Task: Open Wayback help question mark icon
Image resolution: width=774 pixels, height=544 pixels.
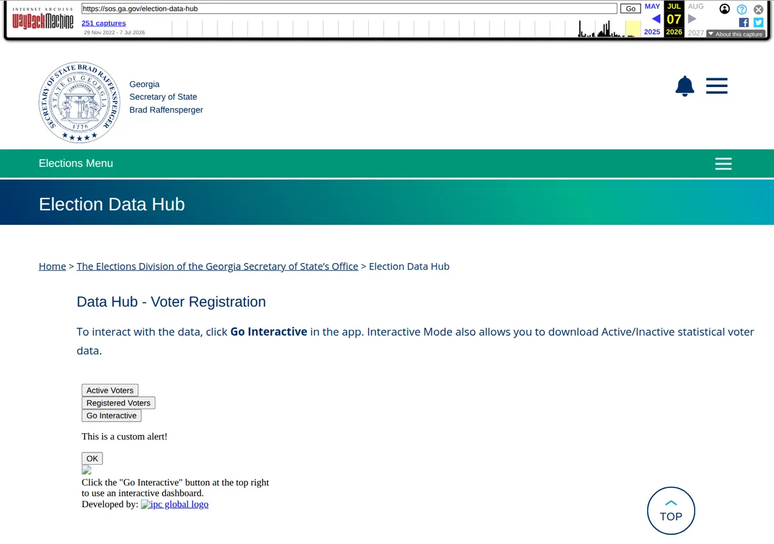Action: coord(742,9)
